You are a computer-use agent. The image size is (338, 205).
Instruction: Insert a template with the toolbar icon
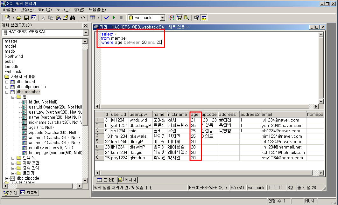click(x=34, y=18)
